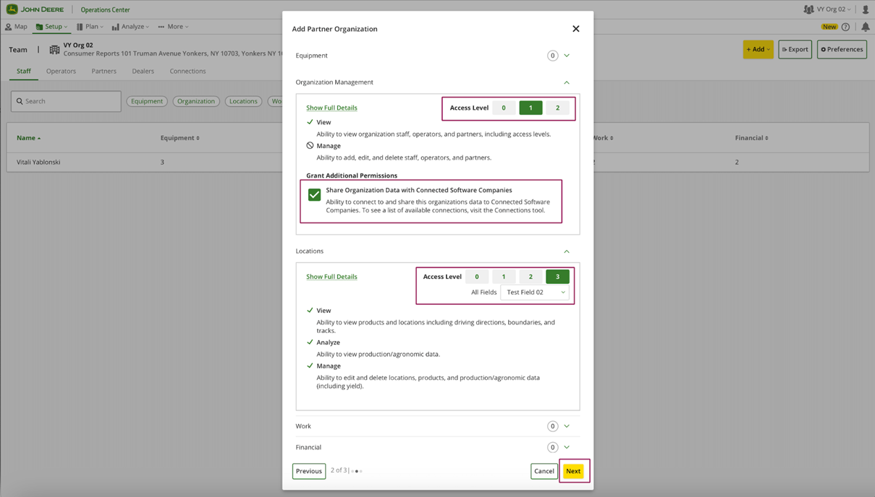
Task: Close the Add Partner Organization dialog
Action: [575, 29]
